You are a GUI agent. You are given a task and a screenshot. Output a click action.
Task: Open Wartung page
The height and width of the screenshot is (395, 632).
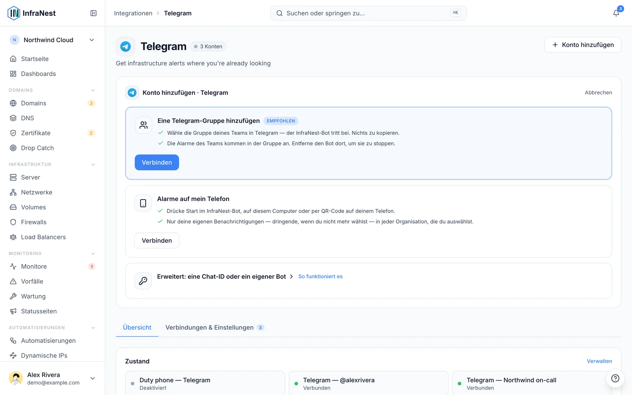[52, 296]
